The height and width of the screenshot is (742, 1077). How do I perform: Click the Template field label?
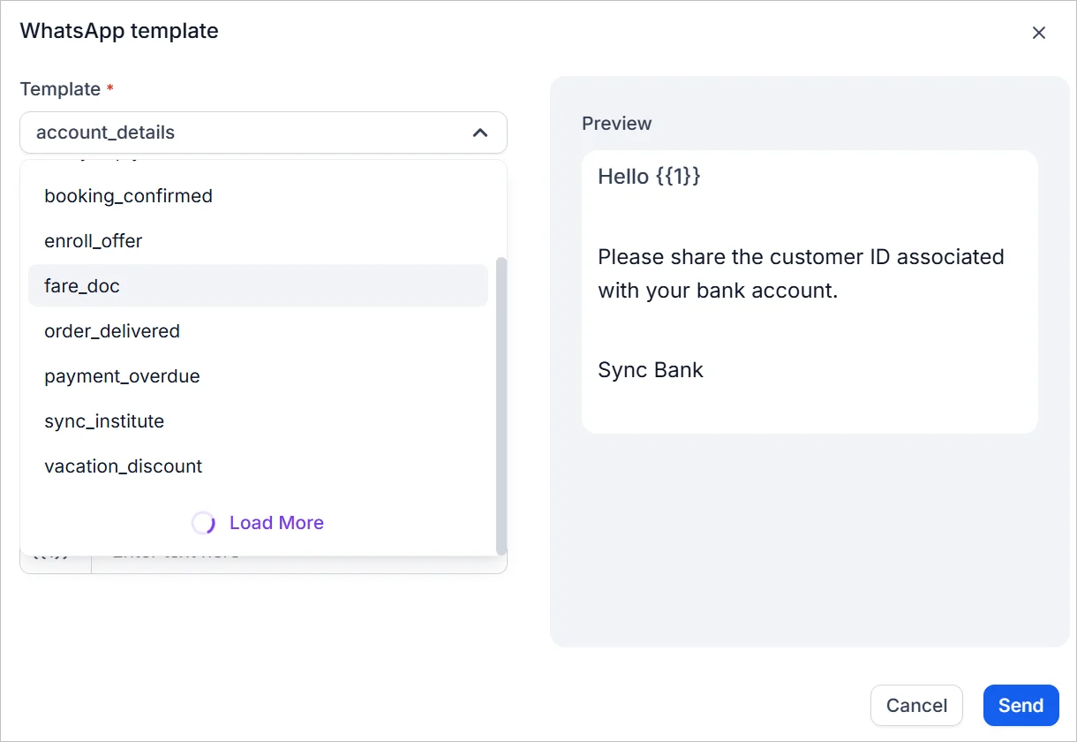[x=60, y=89]
